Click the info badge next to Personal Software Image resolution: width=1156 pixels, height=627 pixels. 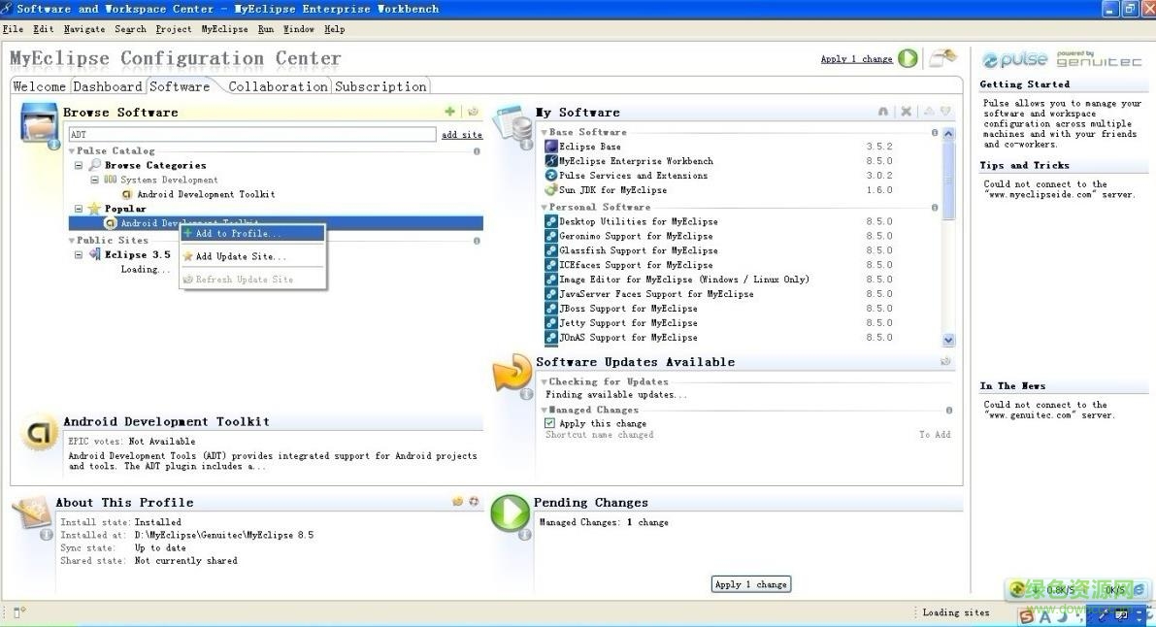[934, 207]
